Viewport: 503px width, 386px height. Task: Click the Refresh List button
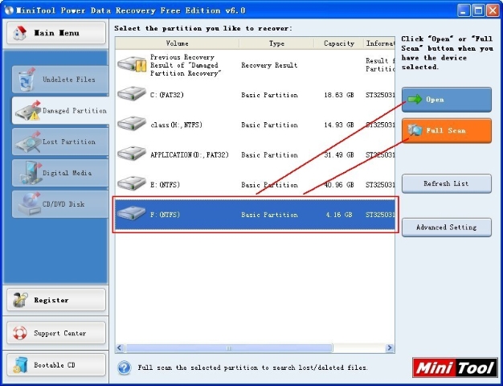tap(447, 183)
